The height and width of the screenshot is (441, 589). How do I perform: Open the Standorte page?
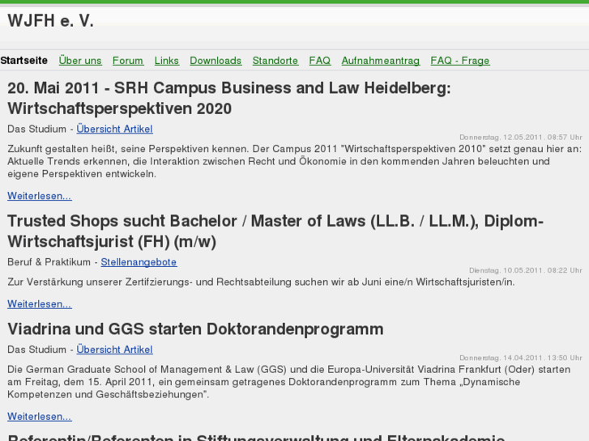coord(275,61)
